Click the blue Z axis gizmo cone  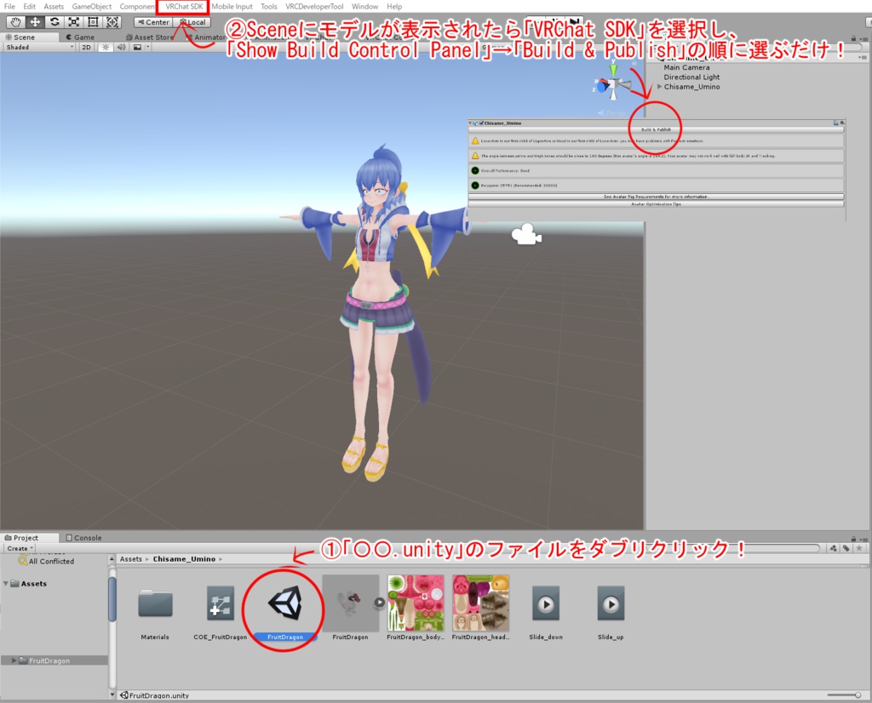point(601,86)
